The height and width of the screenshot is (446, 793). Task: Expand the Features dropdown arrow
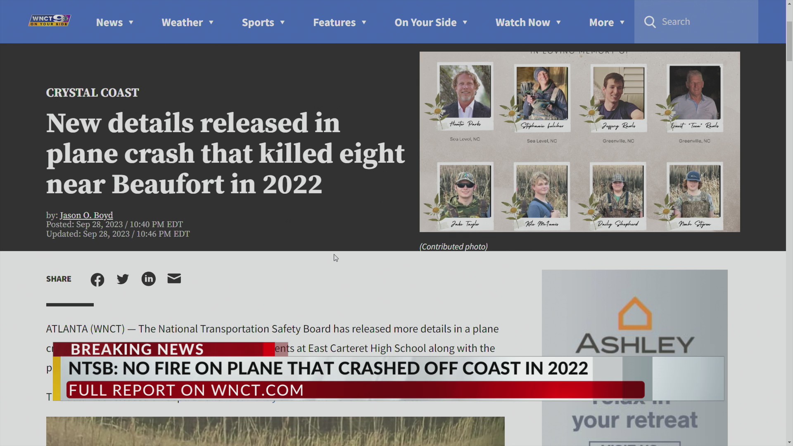click(364, 22)
